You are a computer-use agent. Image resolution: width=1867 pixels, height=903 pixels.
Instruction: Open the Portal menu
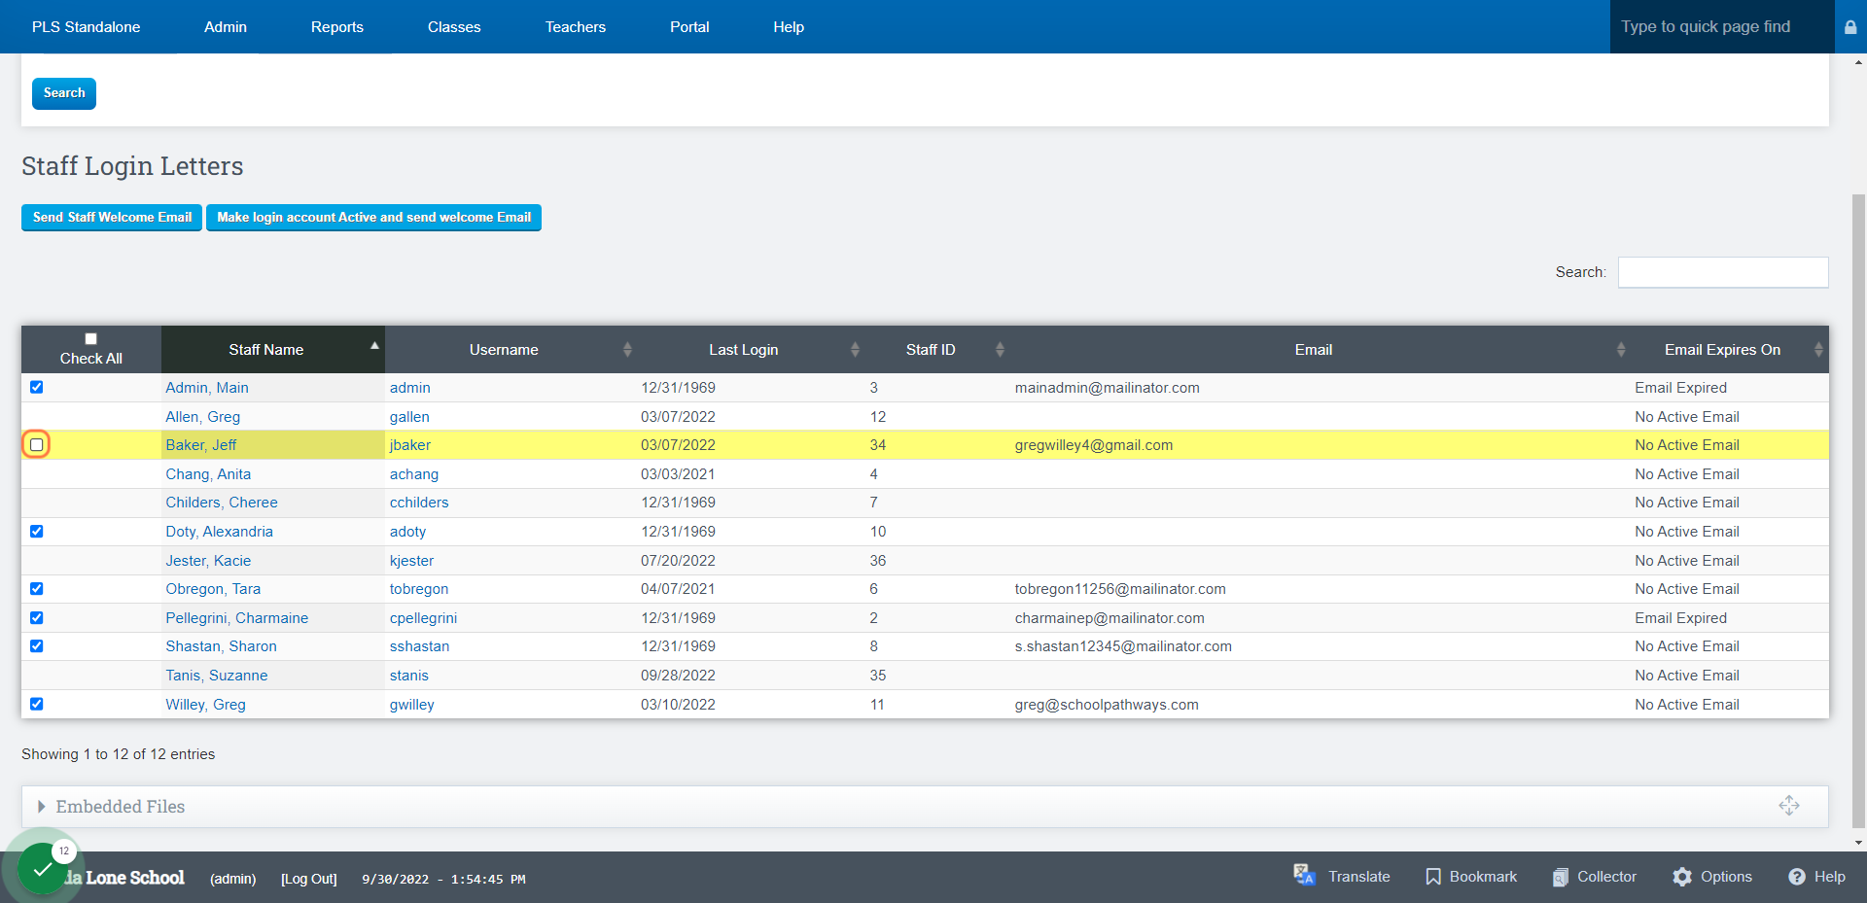pyautogui.click(x=689, y=27)
